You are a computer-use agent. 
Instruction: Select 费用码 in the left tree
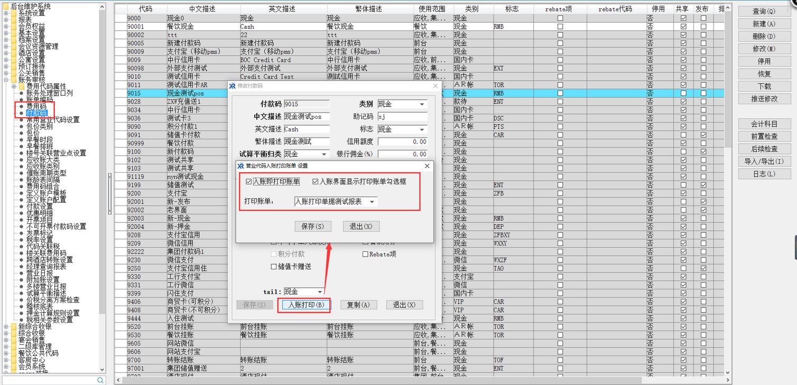36,106
